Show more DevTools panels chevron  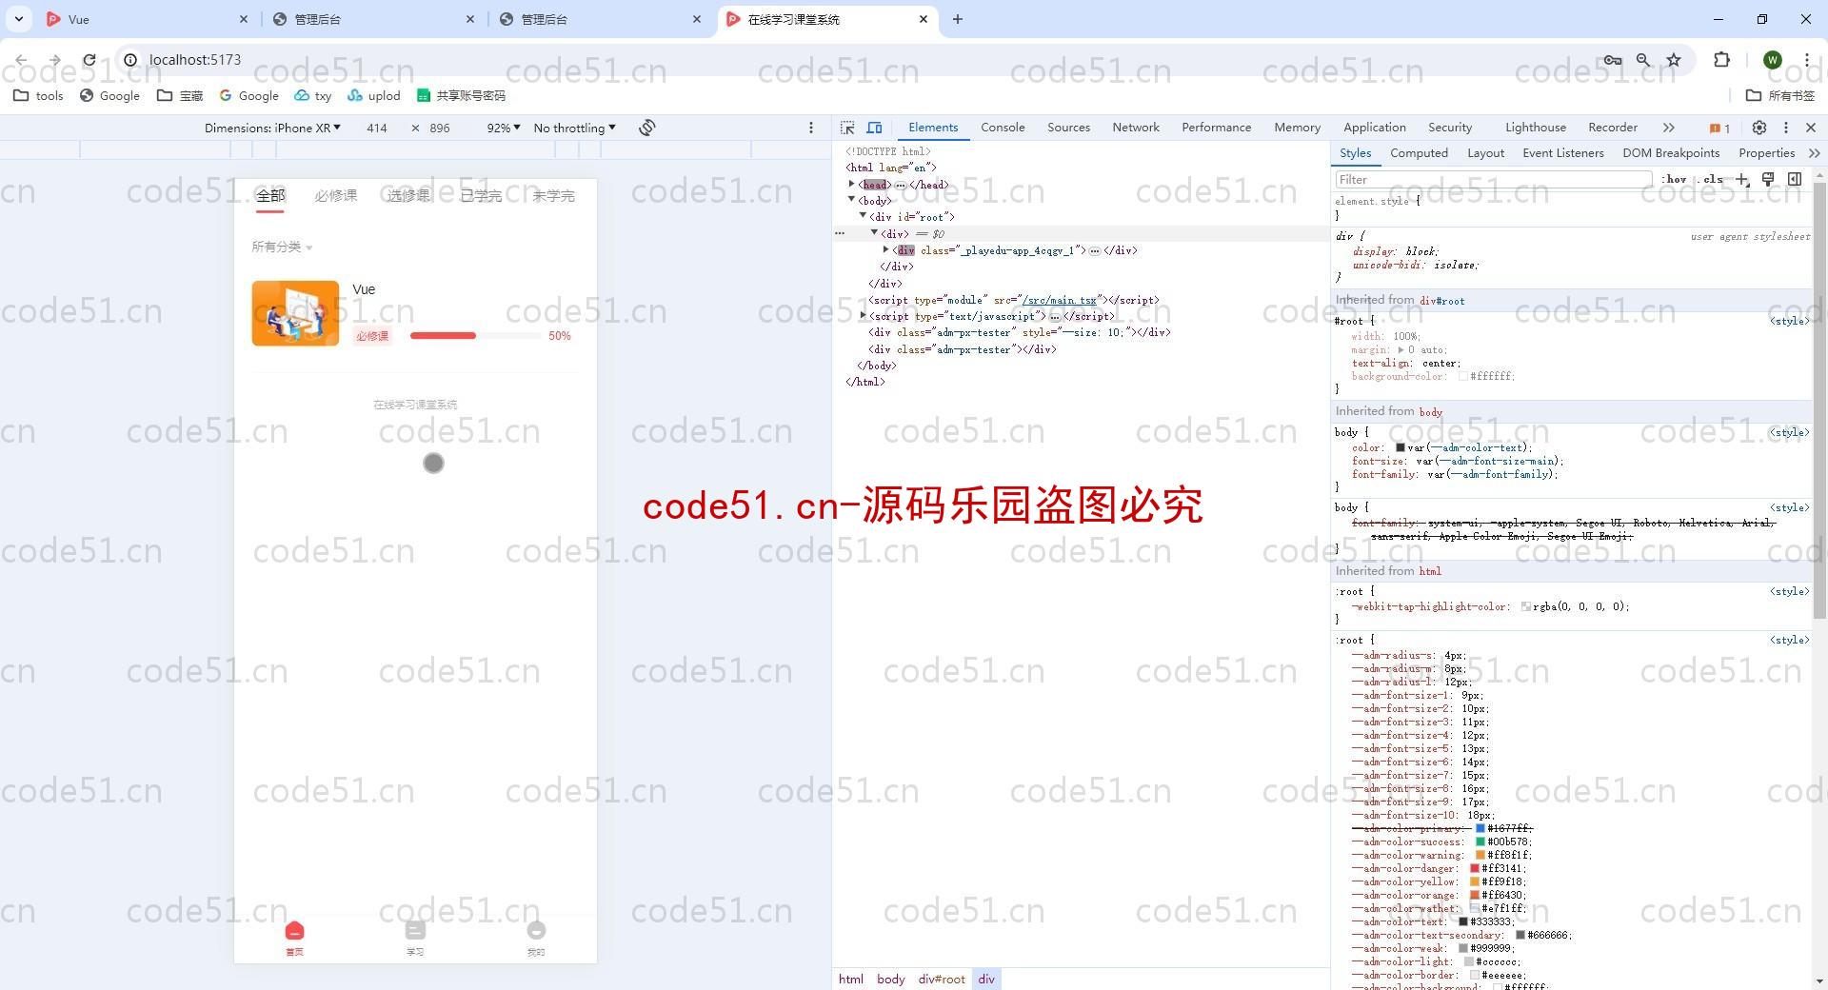click(1668, 128)
